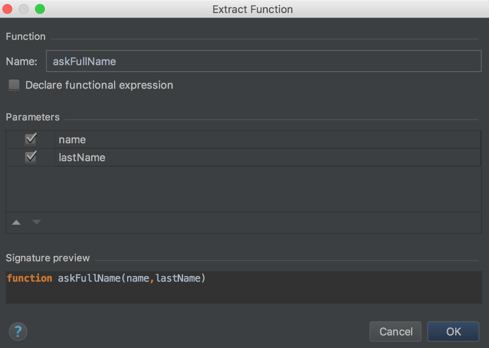This screenshot has width=489, height=348.
Task: Open the help for Extract Function dialog
Action: click(x=18, y=331)
